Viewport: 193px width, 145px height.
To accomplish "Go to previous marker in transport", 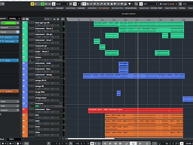I will coord(105,143).
